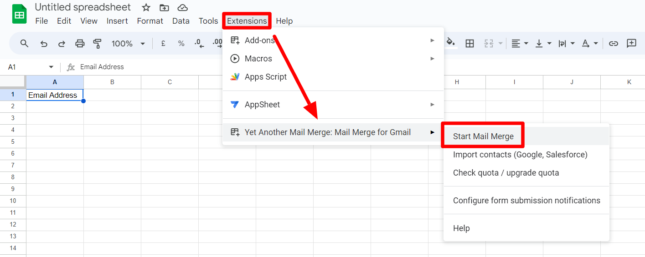Open text rotation options
The height and width of the screenshot is (257, 645).
tap(589, 43)
